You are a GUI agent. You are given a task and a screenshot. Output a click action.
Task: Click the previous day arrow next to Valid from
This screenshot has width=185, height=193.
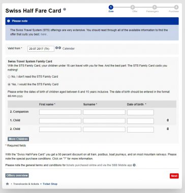(x=56, y=48)
